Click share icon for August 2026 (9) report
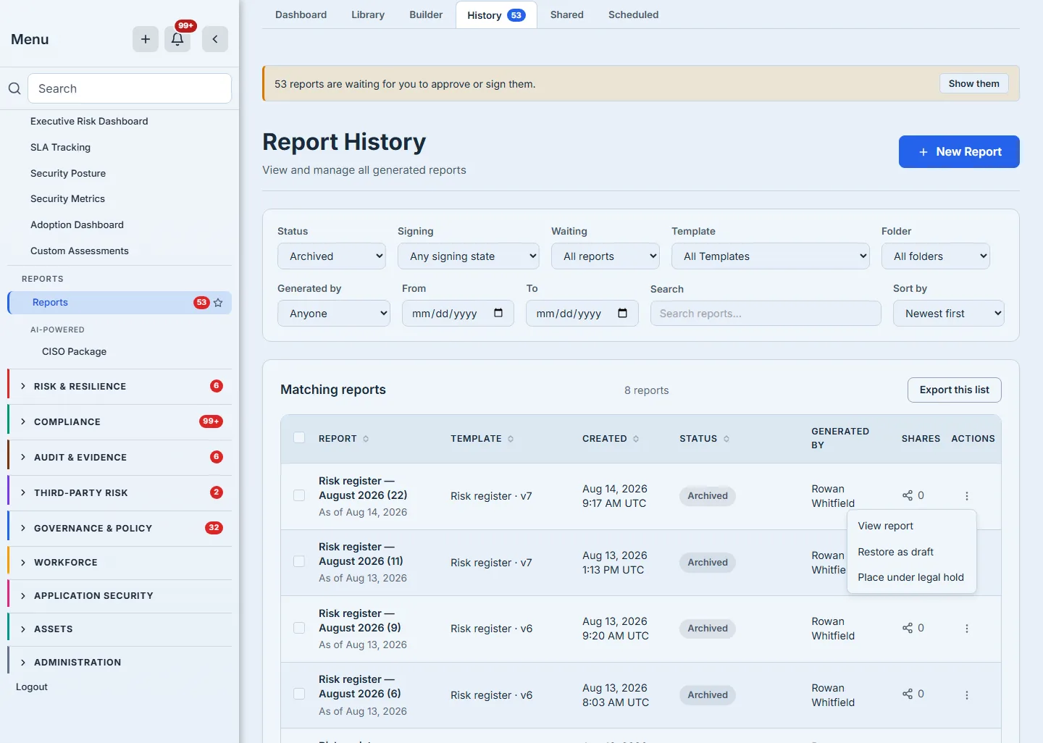 [908, 628]
